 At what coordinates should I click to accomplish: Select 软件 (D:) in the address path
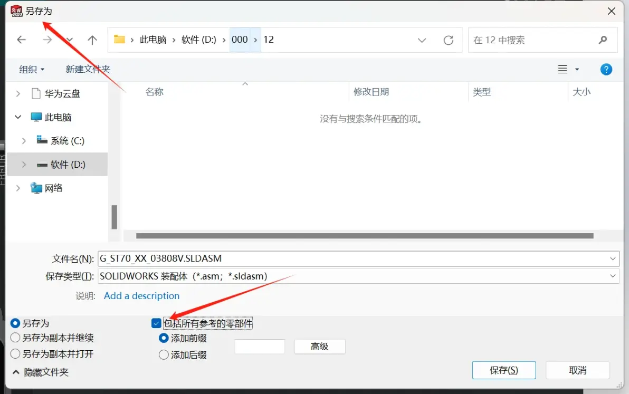point(198,40)
